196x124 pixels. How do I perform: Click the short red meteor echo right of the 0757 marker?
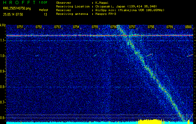point(150,55)
